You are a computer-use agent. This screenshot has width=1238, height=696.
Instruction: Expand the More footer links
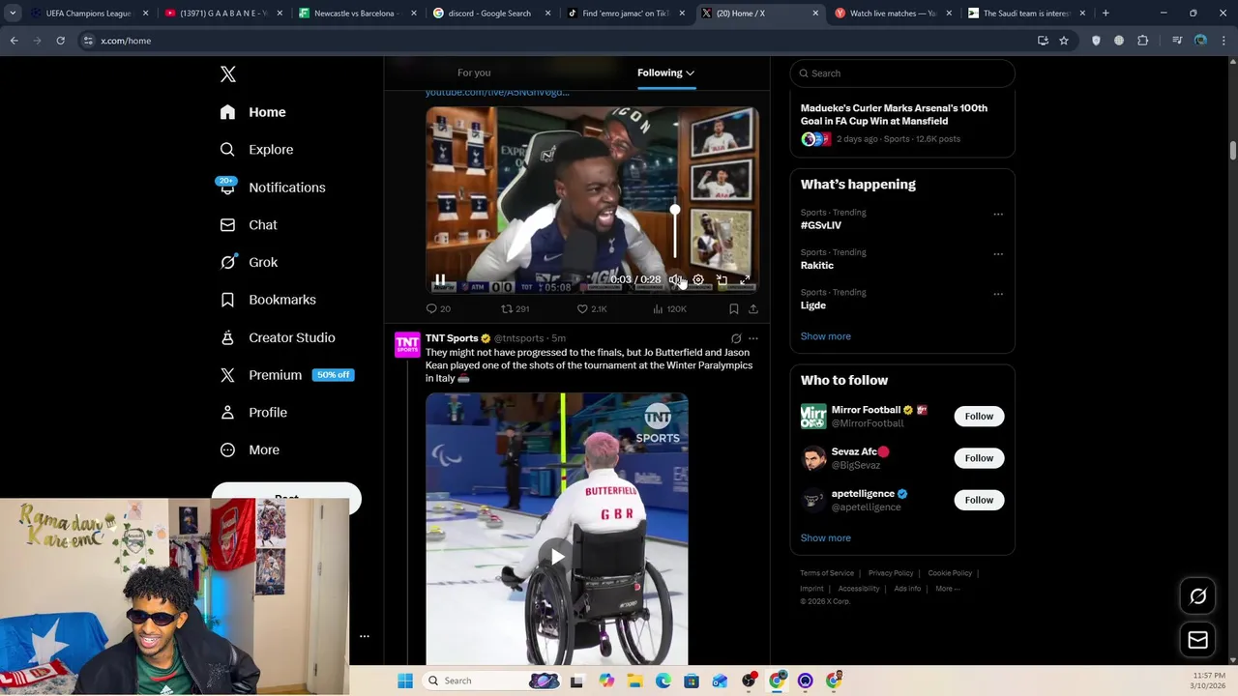(x=947, y=589)
